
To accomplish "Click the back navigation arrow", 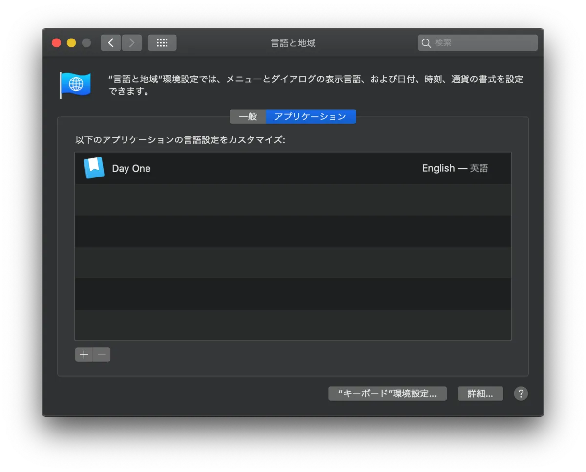I will (x=110, y=42).
